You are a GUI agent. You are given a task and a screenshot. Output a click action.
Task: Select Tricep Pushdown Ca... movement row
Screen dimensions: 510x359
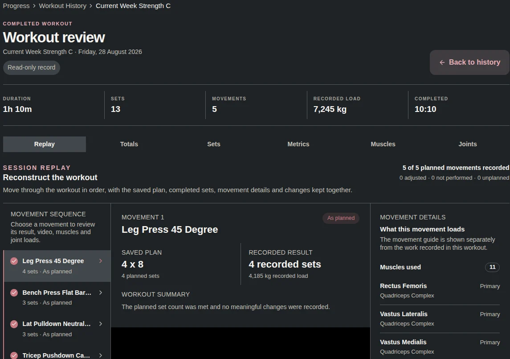tap(57, 352)
